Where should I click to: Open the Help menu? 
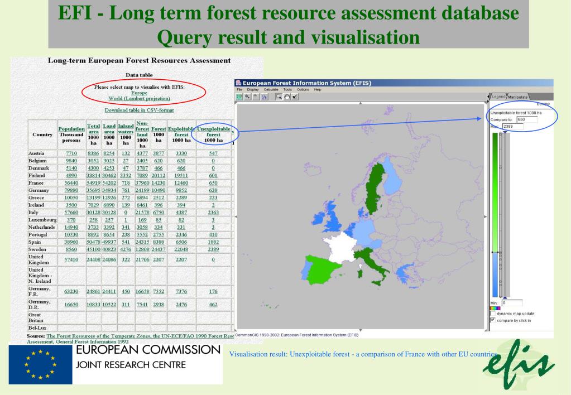(x=318, y=90)
